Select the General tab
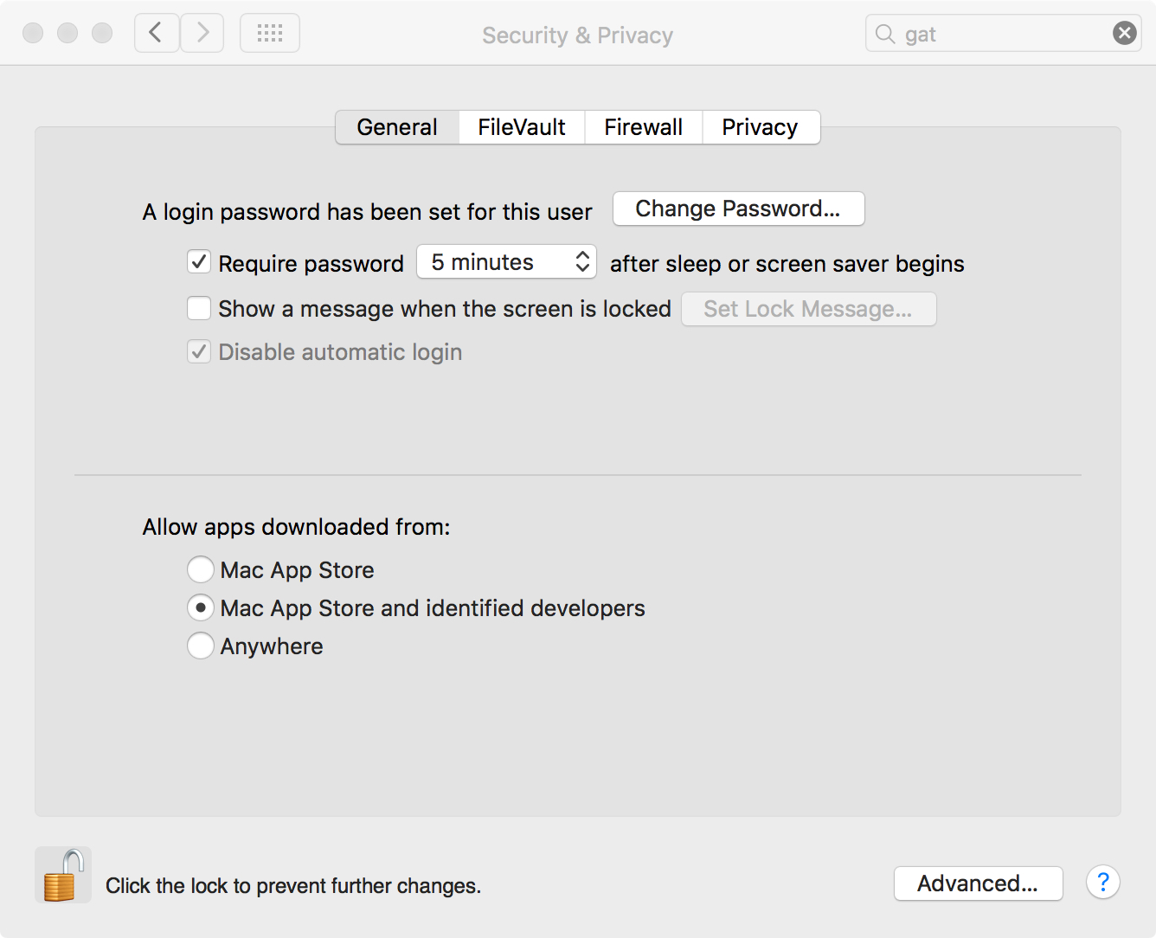1156x938 pixels. [397, 127]
